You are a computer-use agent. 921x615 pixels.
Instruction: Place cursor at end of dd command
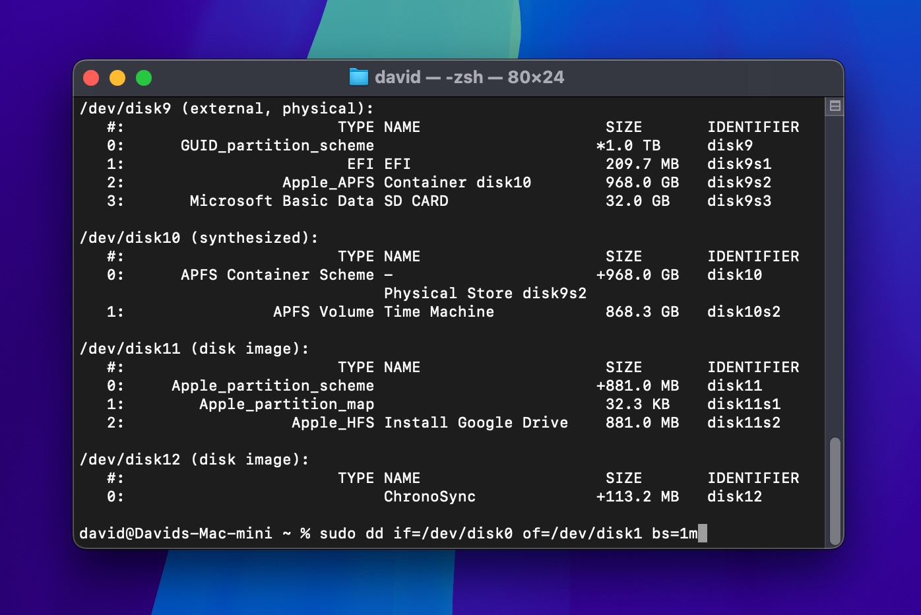(702, 533)
